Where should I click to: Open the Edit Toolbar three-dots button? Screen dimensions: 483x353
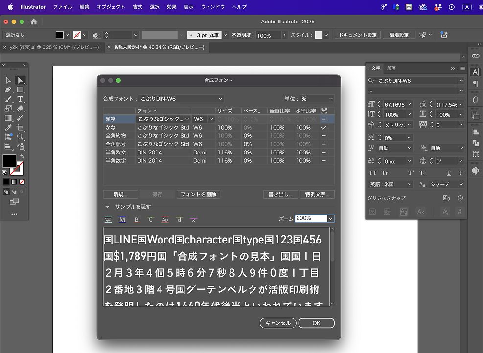(15, 214)
